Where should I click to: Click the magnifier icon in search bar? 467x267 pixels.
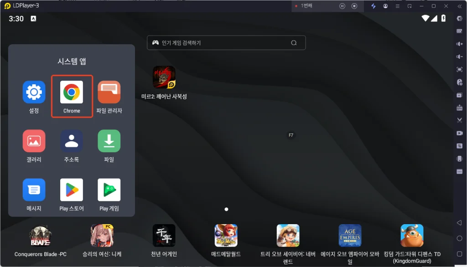click(x=294, y=43)
